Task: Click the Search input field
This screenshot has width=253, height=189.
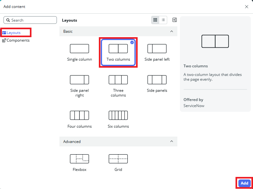Action: pyautogui.click(x=32, y=20)
